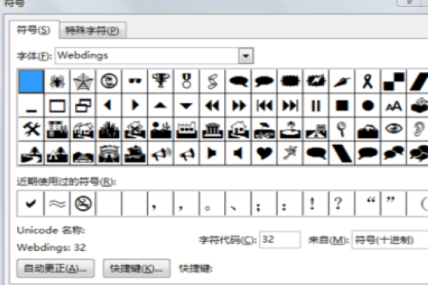This screenshot has width=428, height=285.
Task: Choose the trophy cup symbol
Action: 160,81
